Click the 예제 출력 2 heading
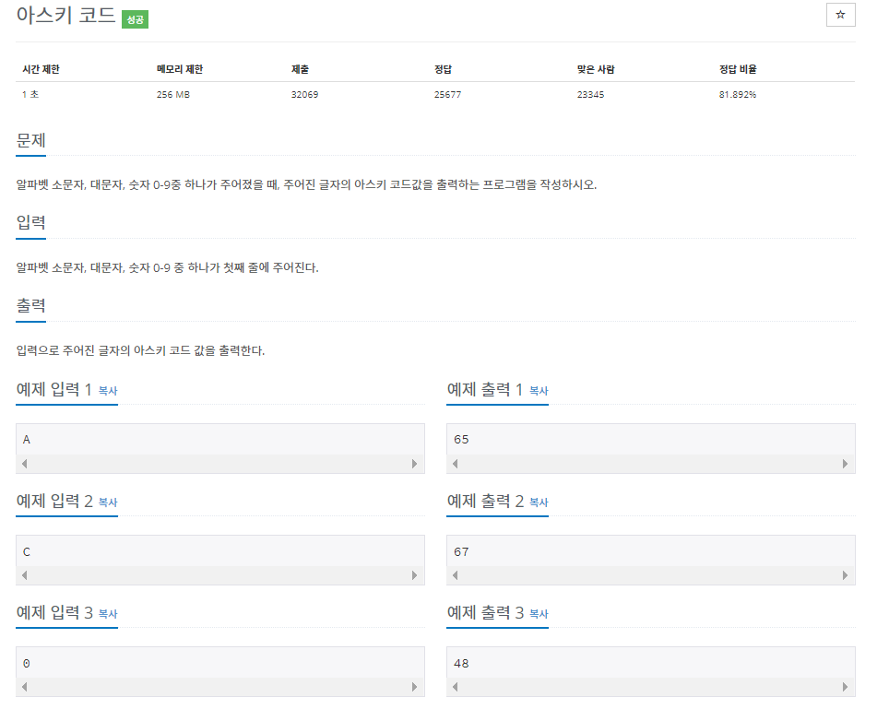Viewport: 889px width, 709px height. [x=485, y=502]
